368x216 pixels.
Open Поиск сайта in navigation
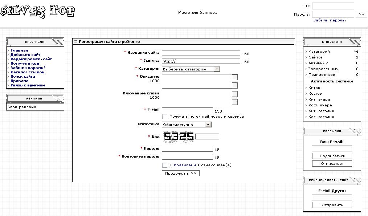coord(23,77)
